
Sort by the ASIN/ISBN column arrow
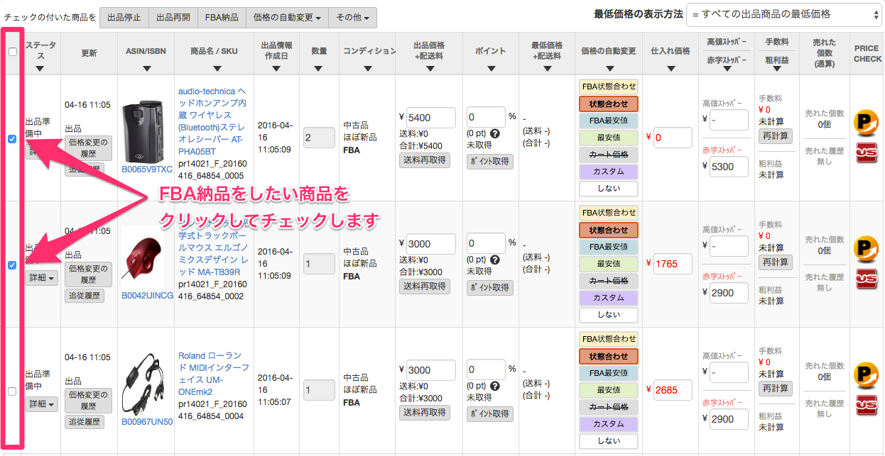tap(146, 68)
